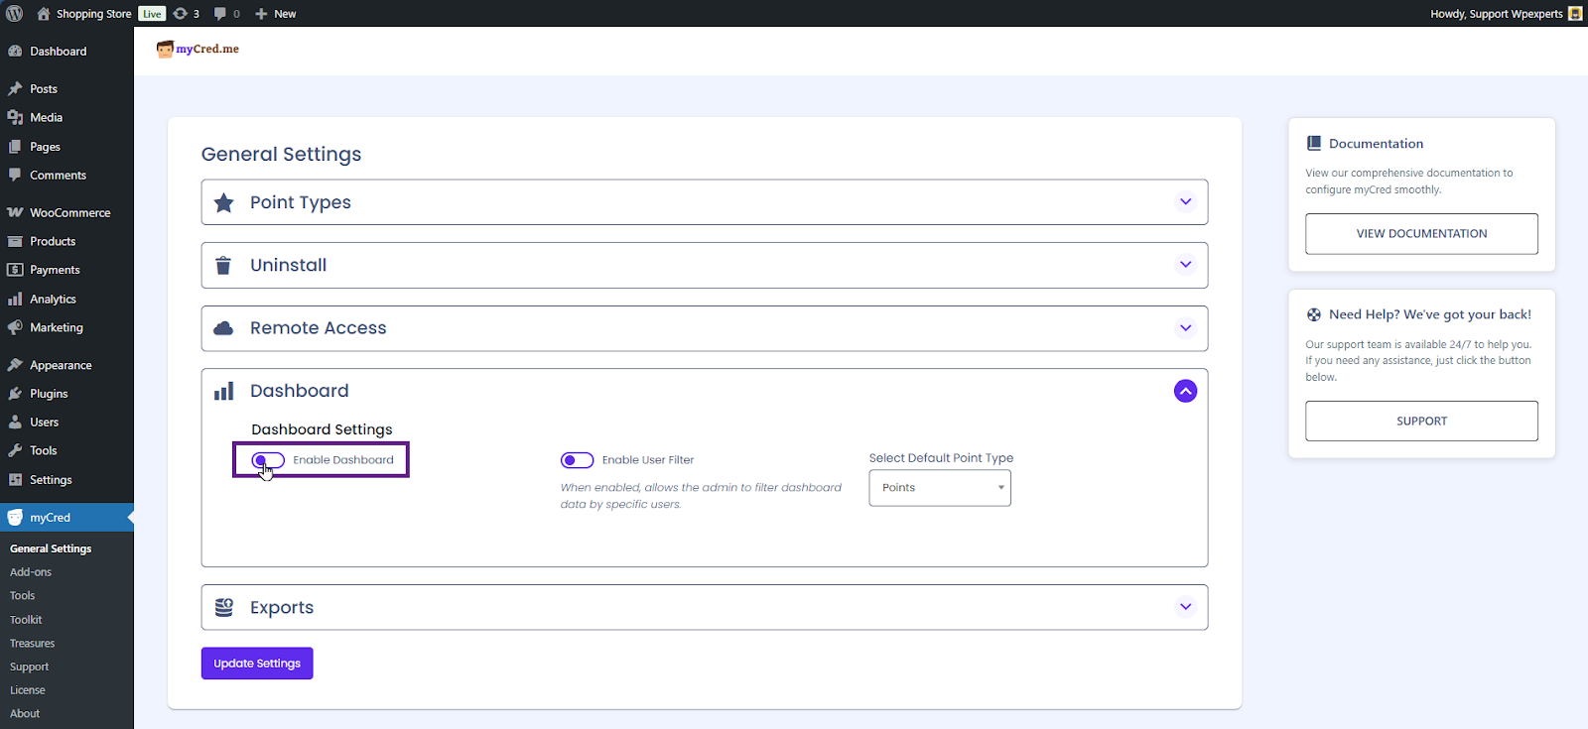Click the Support button in help panel
This screenshot has width=1588, height=729.
tap(1421, 422)
